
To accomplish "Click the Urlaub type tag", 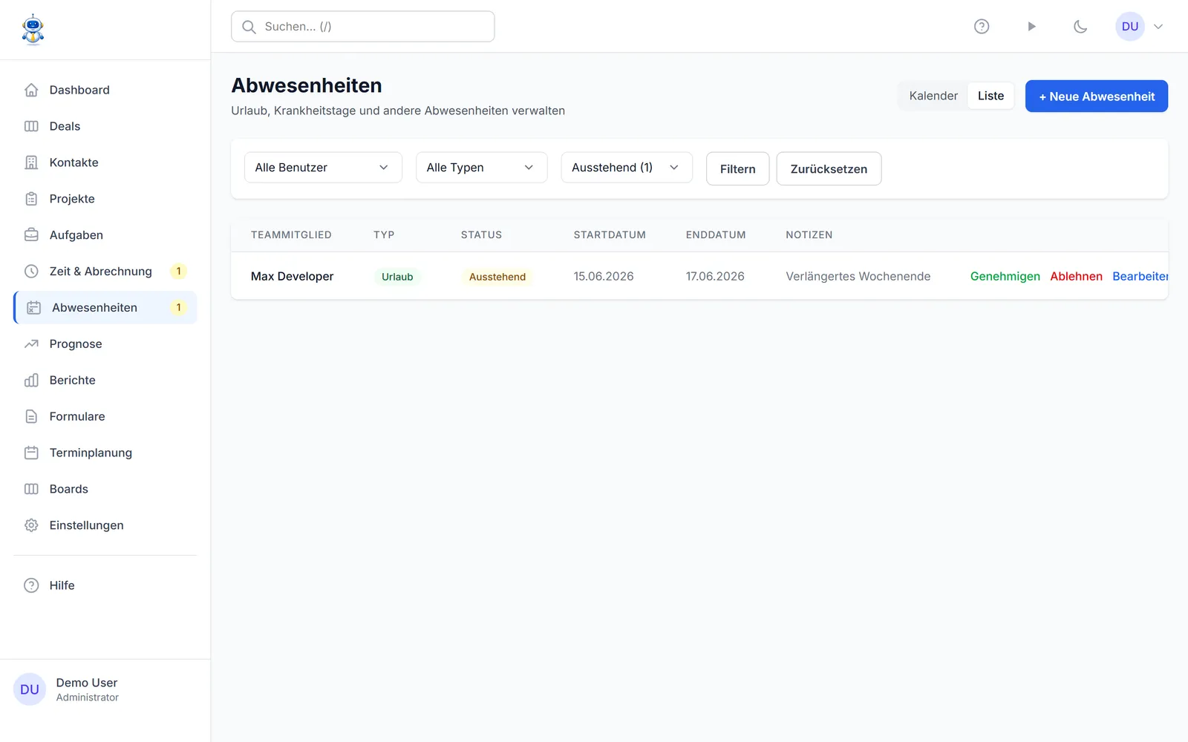I will pyautogui.click(x=397, y=277).
